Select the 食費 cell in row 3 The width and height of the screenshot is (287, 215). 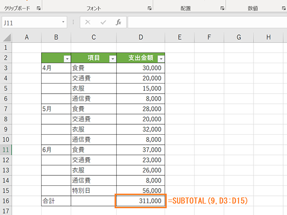[94, 68]
